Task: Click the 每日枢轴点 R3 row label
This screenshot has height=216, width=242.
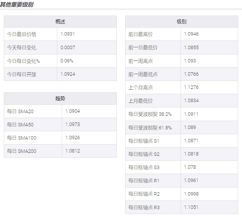Action: (x=144, y=207)
